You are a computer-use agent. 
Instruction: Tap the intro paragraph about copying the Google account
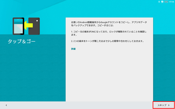(x=109, y=24)
